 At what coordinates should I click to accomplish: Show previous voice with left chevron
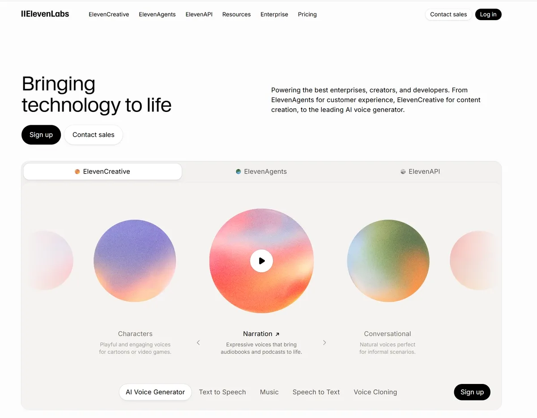[x=198, y=343]
